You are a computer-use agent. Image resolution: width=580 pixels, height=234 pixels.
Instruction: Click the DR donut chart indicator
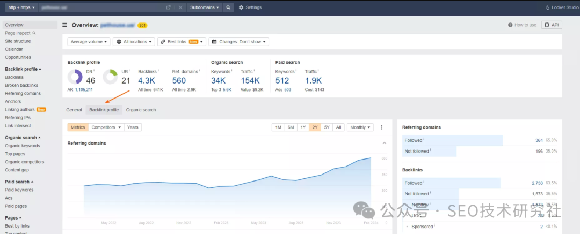tap(75, 77)
